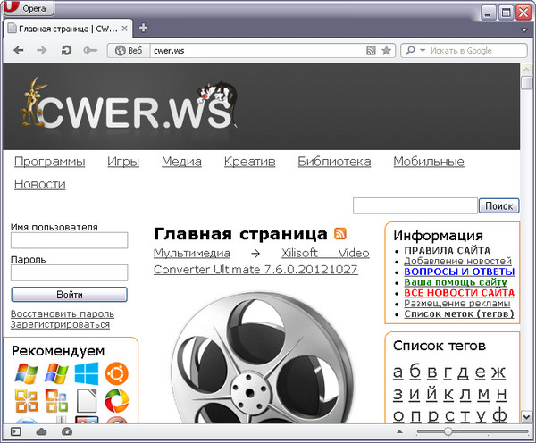Click the Opera Link cloud icon
The height and width of the screenshot is (443, 536).
(x=41, y=431)
